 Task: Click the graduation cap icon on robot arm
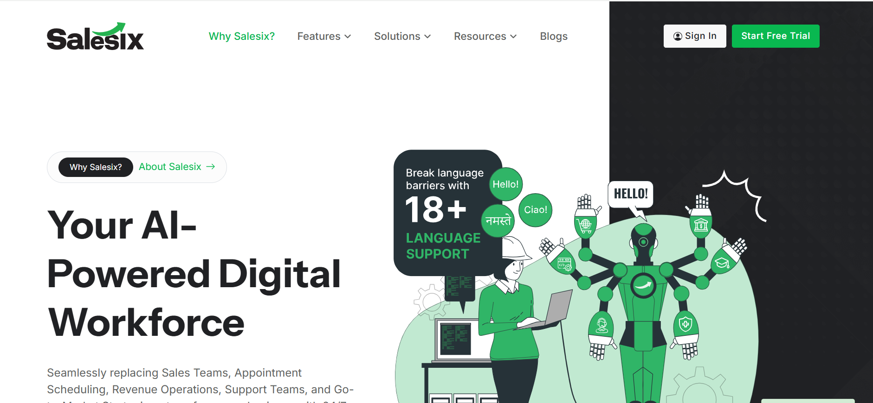tap(722, 263)
